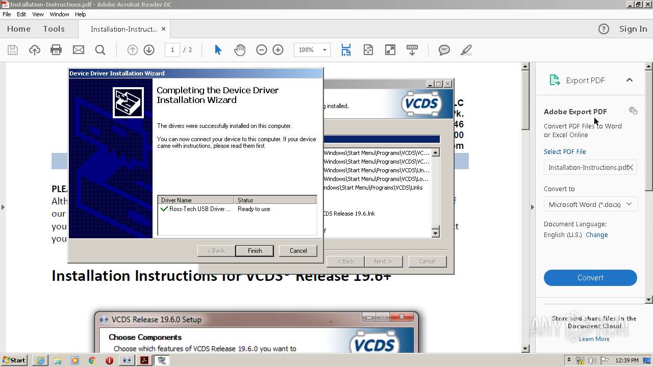Click the Status column header
This screenshot has width=653, height=367.
click(275, 200)
